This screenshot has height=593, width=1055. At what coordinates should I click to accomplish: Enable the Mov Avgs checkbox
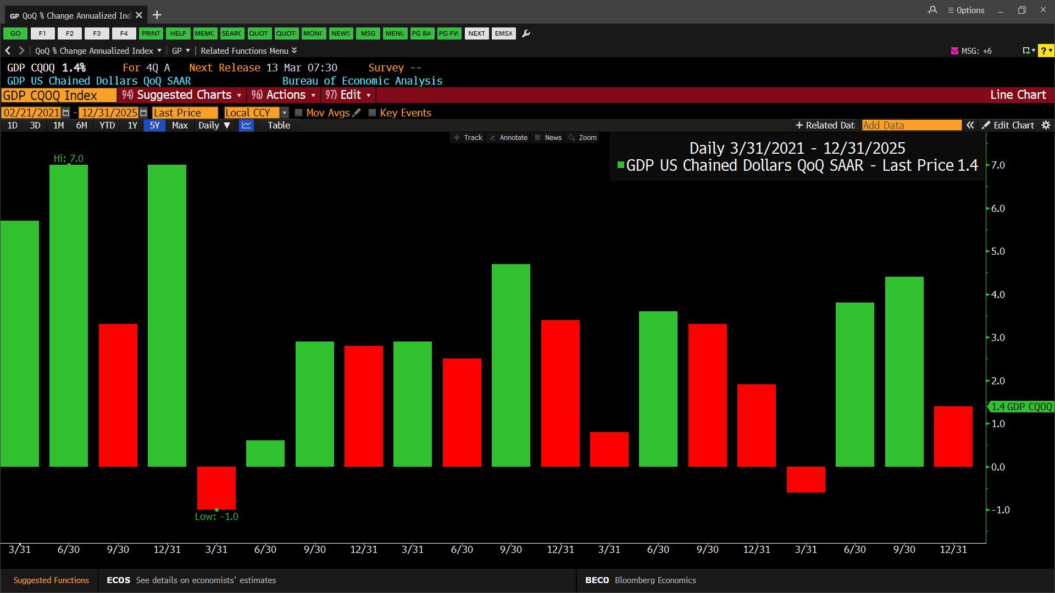[299, 113]
